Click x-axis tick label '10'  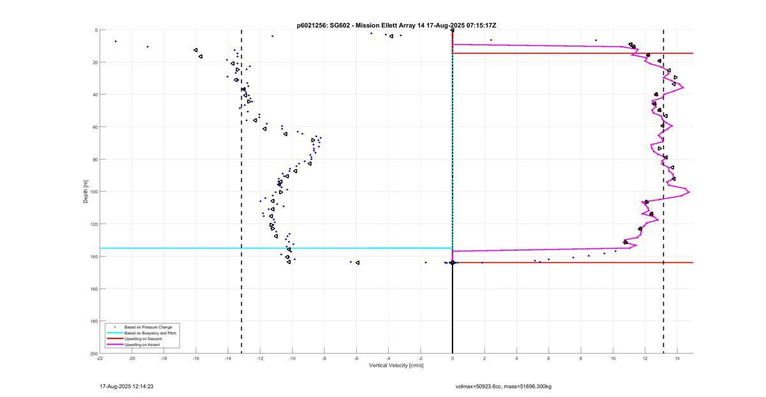pos(613,358)
